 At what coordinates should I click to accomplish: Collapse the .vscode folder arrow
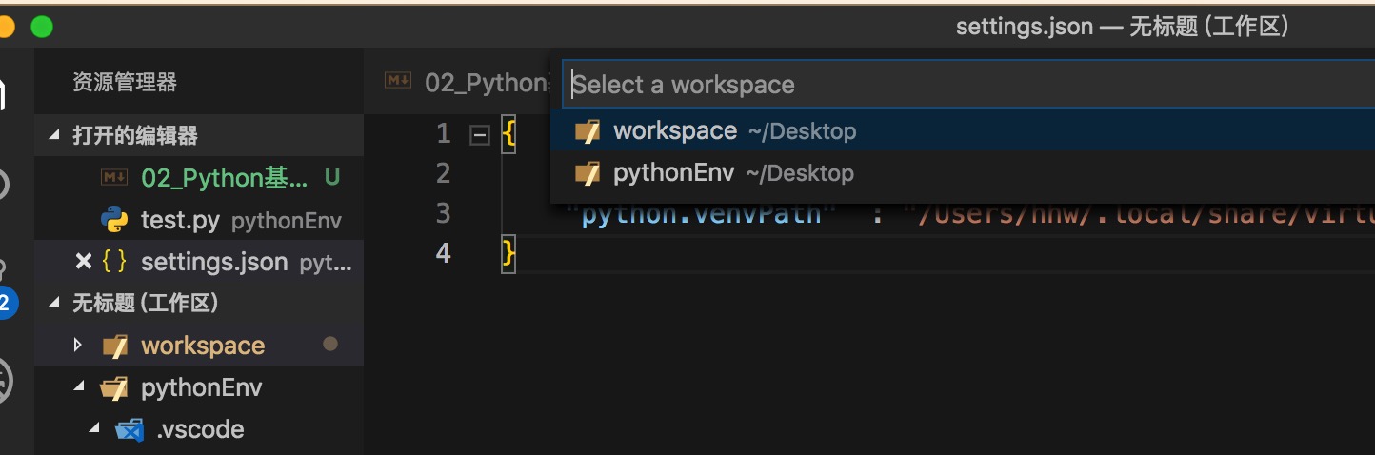(93, 430)
